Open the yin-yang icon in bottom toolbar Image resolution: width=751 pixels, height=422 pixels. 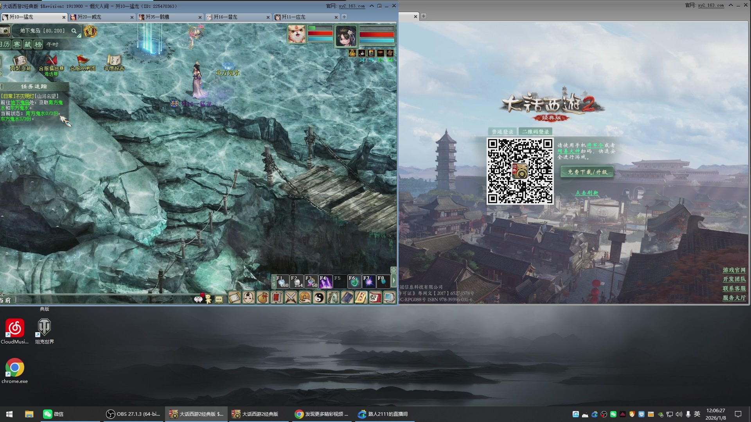pos(319,298)
